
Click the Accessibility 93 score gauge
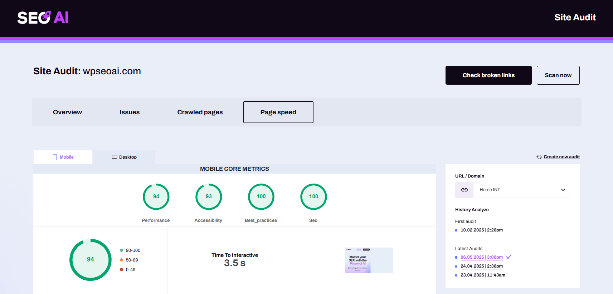[209, 196]
